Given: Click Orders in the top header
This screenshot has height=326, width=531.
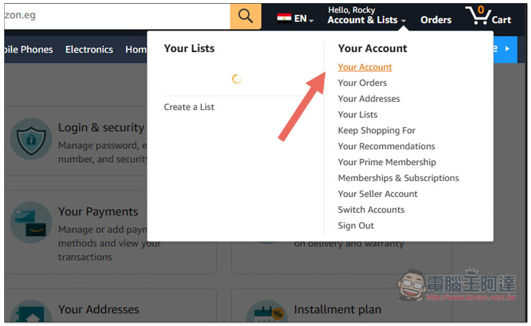Looking at the screenshot, I should pos(436,20).
